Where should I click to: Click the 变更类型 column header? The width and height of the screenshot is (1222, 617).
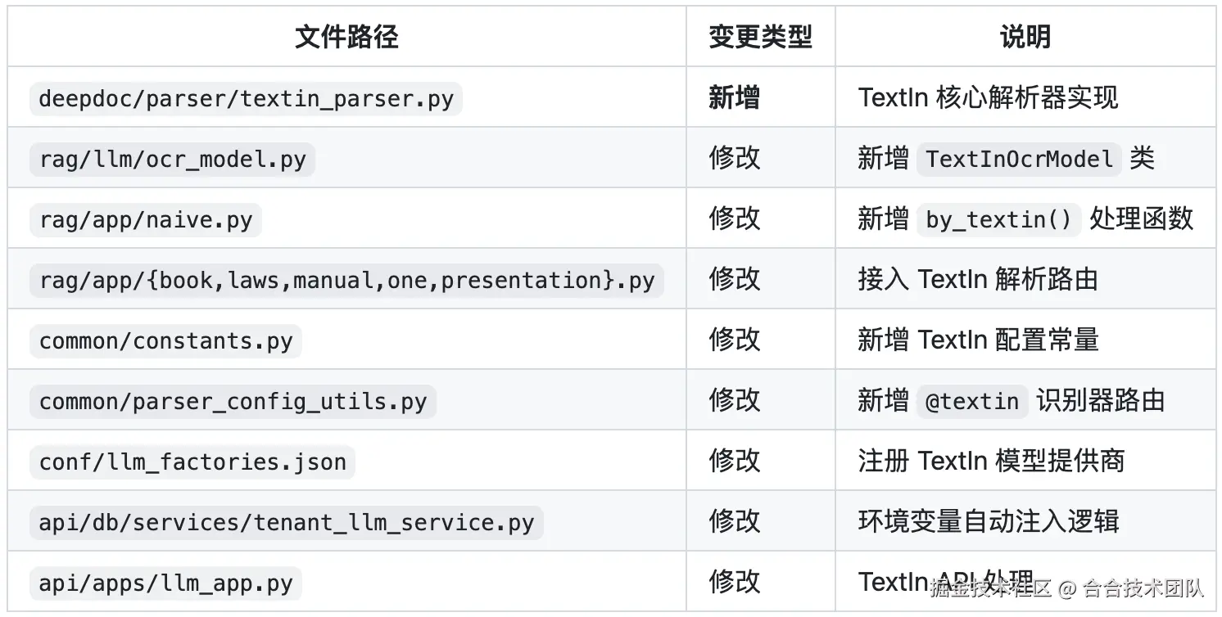[760, 37]
